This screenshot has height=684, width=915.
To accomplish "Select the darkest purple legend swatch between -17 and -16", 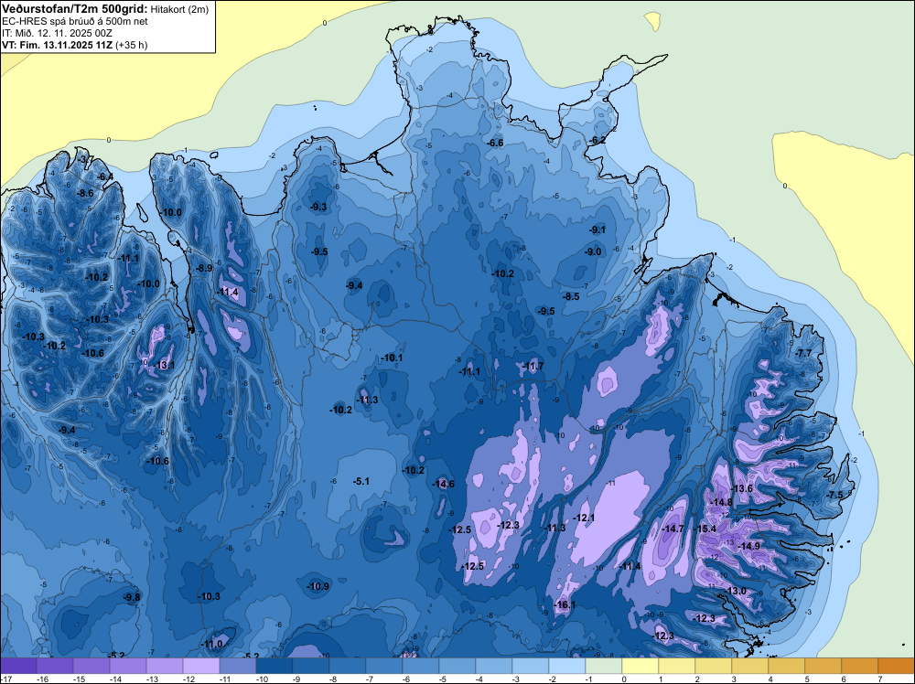I will [18, 666].
